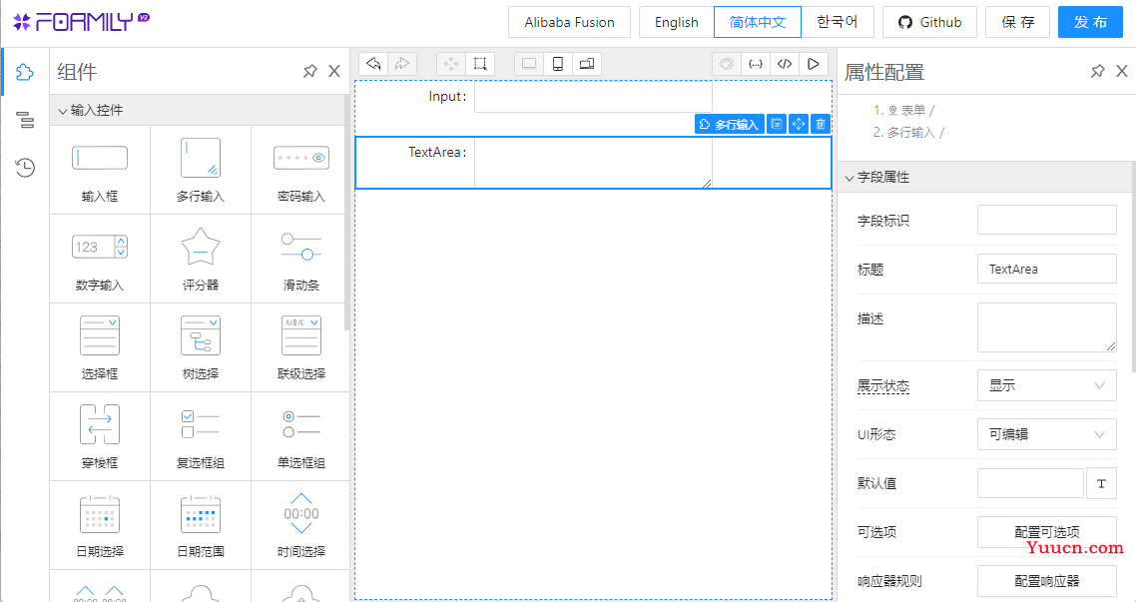Pin the 属性配置 properties panel
The image size is (1136, 602).
(x=1098, y=71)
